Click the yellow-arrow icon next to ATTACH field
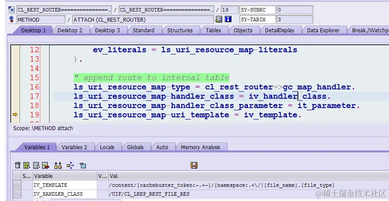This screenshot has height=201, width=389. pos(219,19)
